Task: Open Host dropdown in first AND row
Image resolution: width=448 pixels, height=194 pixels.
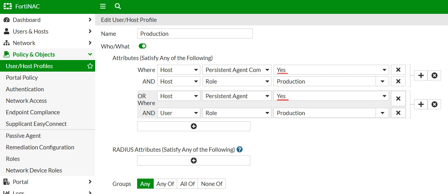Action: 179,81
